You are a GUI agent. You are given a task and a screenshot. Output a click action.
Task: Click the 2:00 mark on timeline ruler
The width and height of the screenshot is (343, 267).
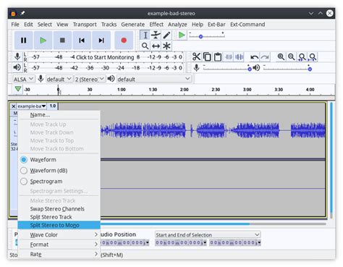click(184, 90)
